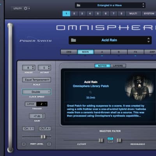156x156 pixels.
Task: Select part 4
Action: (x=90, y=14)
